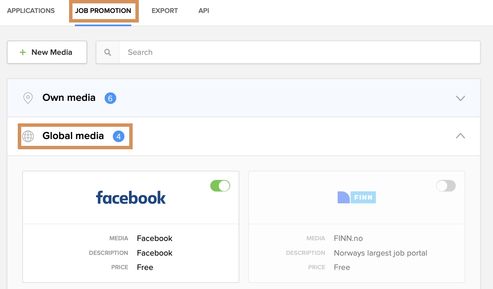Click the location pin icon beside Own media

click(28, 98)
